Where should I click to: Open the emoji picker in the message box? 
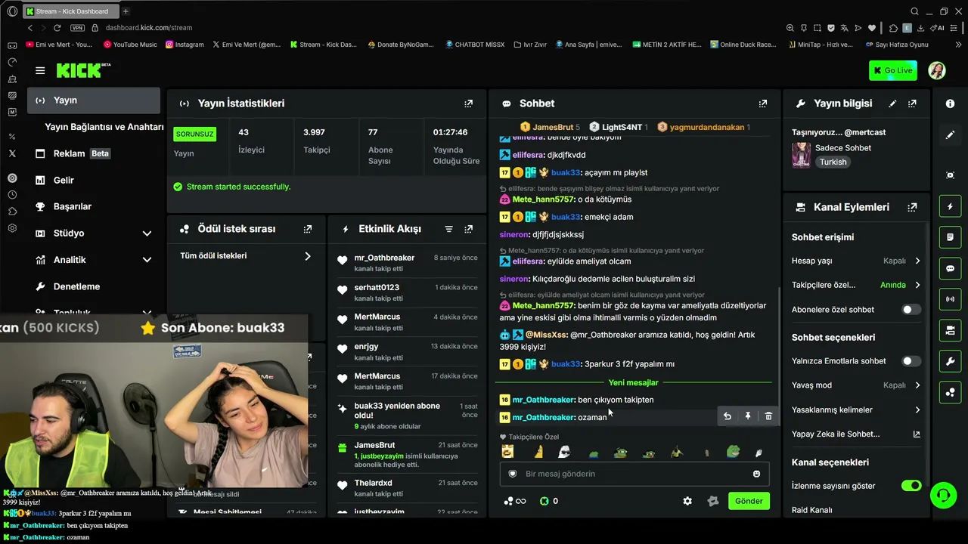point(756,474)
